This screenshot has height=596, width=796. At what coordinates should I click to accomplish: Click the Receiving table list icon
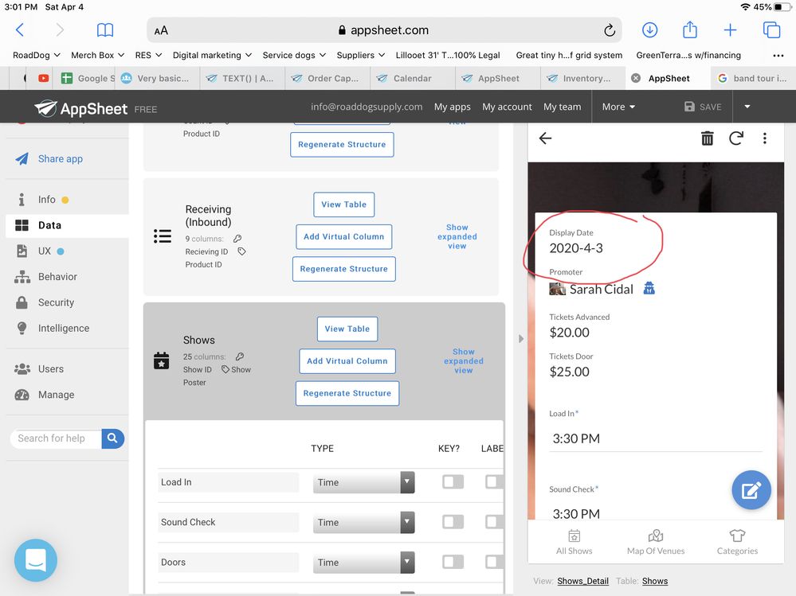click(163, 236)
